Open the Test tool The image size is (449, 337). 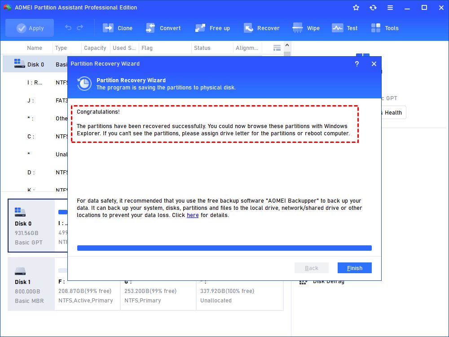[x=344, y=28]
